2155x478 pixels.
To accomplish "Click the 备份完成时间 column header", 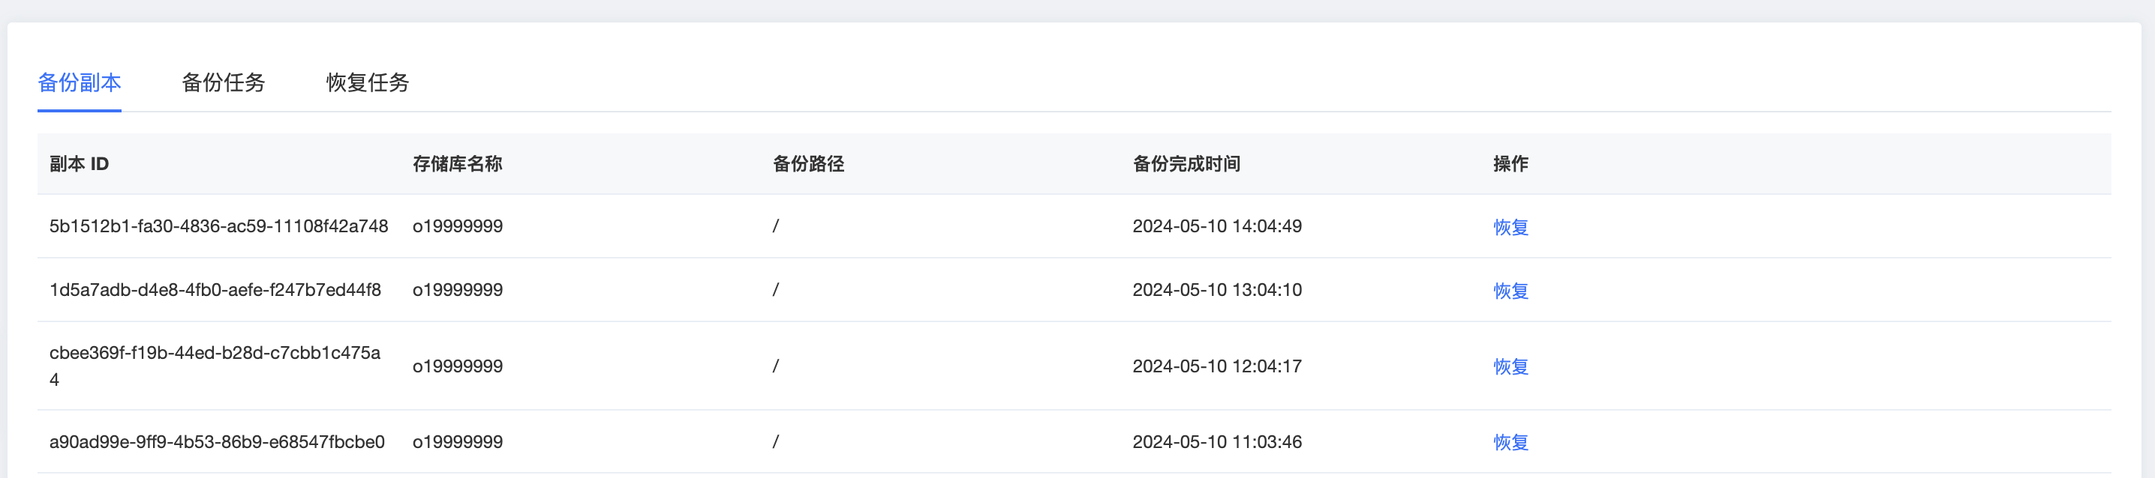I will point(1186,164).
